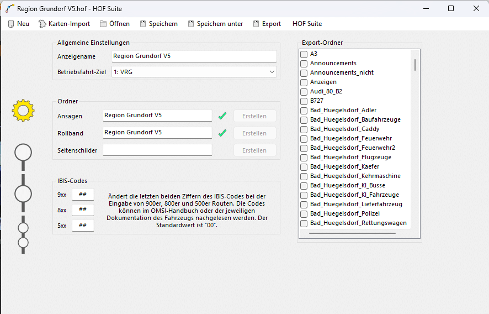Screen dimensions: 489x314
Task: Click the Export toolbar icon
Action: pyautogui.click(x=256, y=24)
